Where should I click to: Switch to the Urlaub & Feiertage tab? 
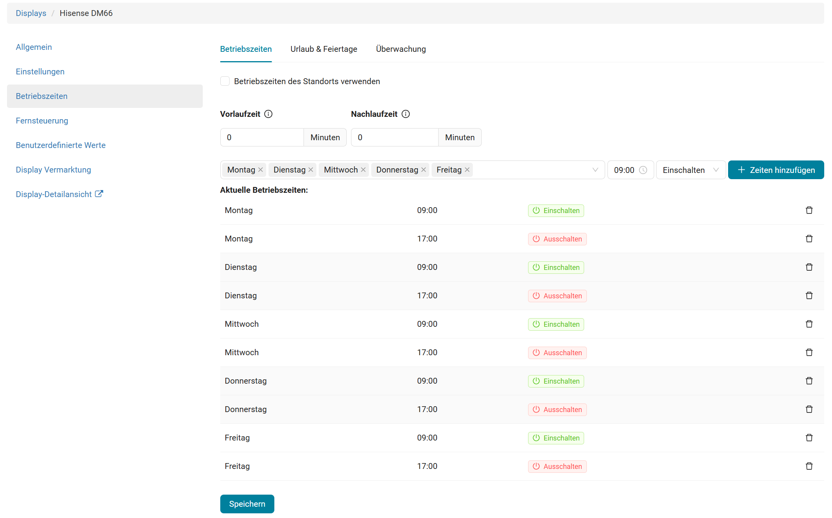point(323,49)
